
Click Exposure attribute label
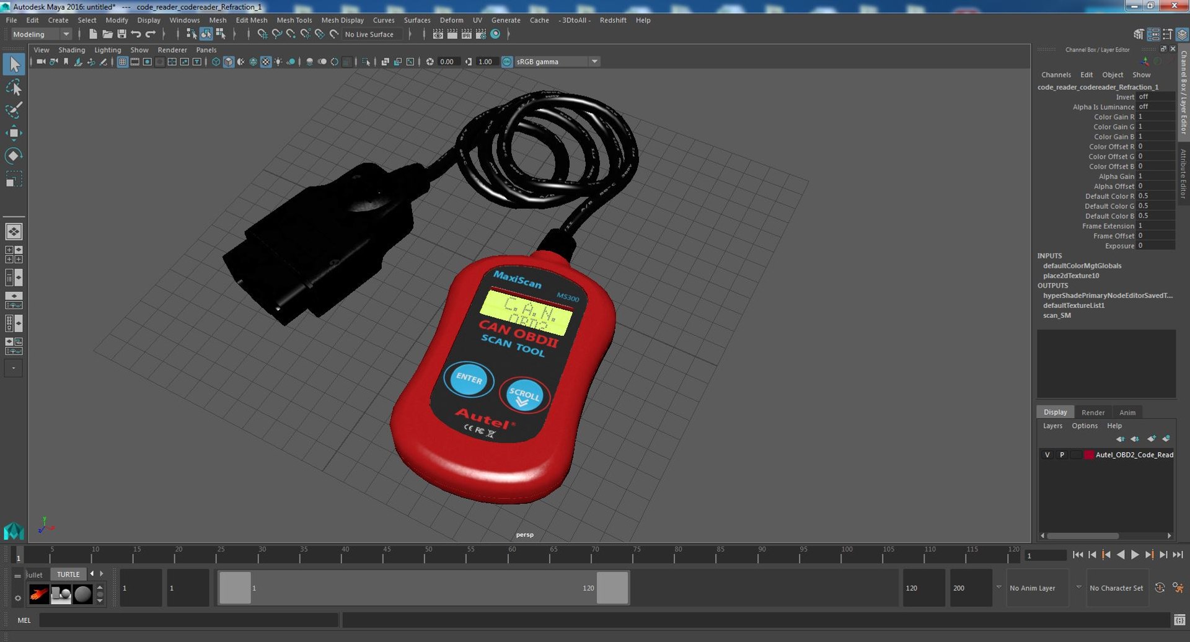coord(1119,246)
